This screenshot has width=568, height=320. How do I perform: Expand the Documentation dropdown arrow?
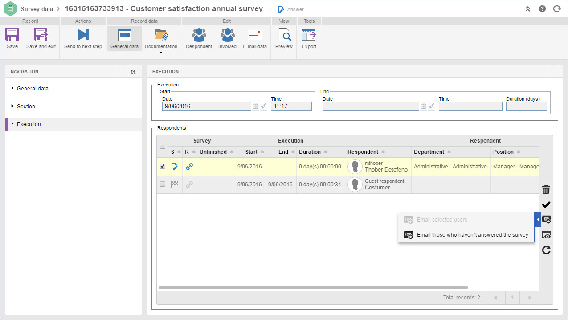tap(161, 53)
